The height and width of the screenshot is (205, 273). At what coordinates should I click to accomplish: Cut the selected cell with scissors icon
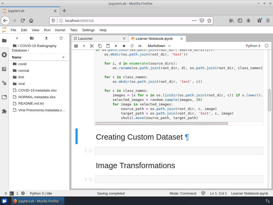click(x=92, y=46)
